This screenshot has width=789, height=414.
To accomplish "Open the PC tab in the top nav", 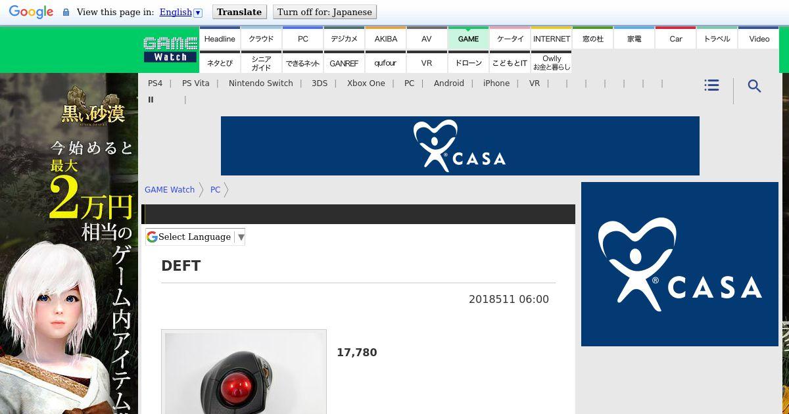I will point(302,39).
